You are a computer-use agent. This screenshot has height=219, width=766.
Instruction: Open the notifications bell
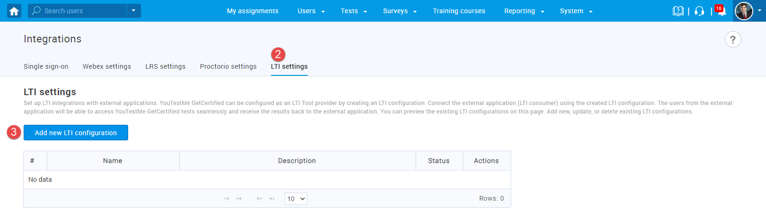coord(721,11)
